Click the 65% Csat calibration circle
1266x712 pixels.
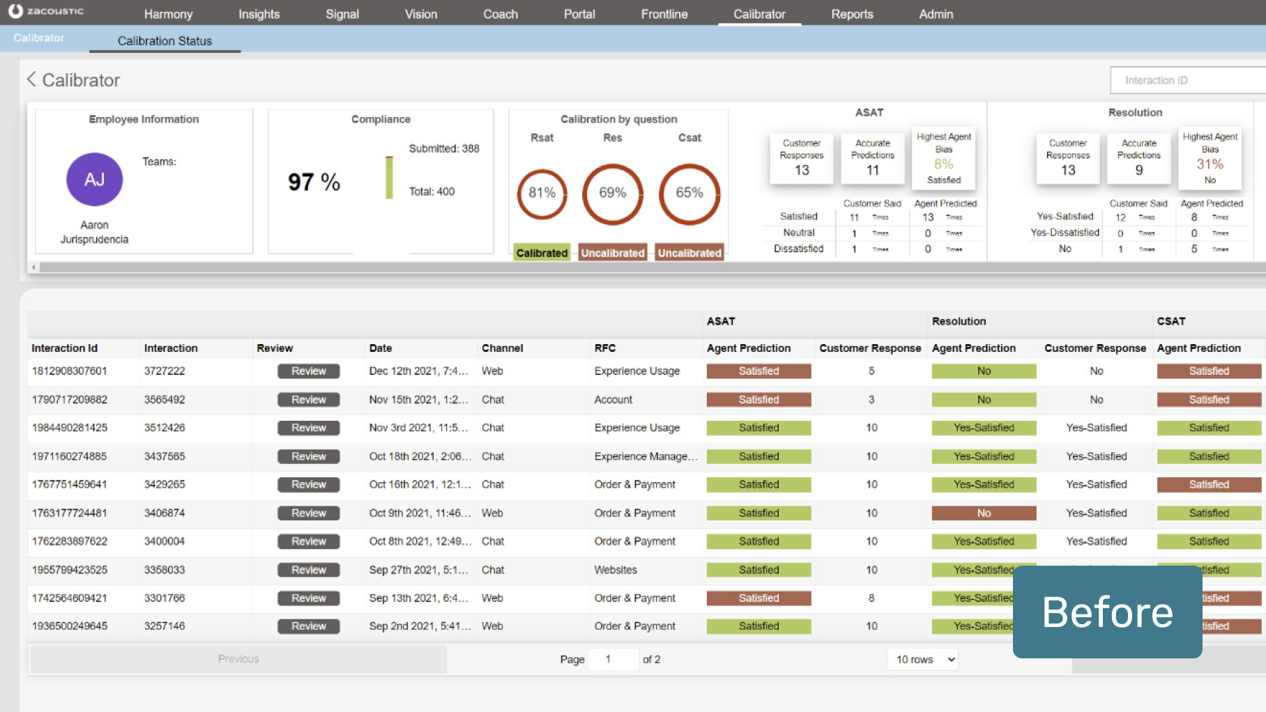point(689,193)
